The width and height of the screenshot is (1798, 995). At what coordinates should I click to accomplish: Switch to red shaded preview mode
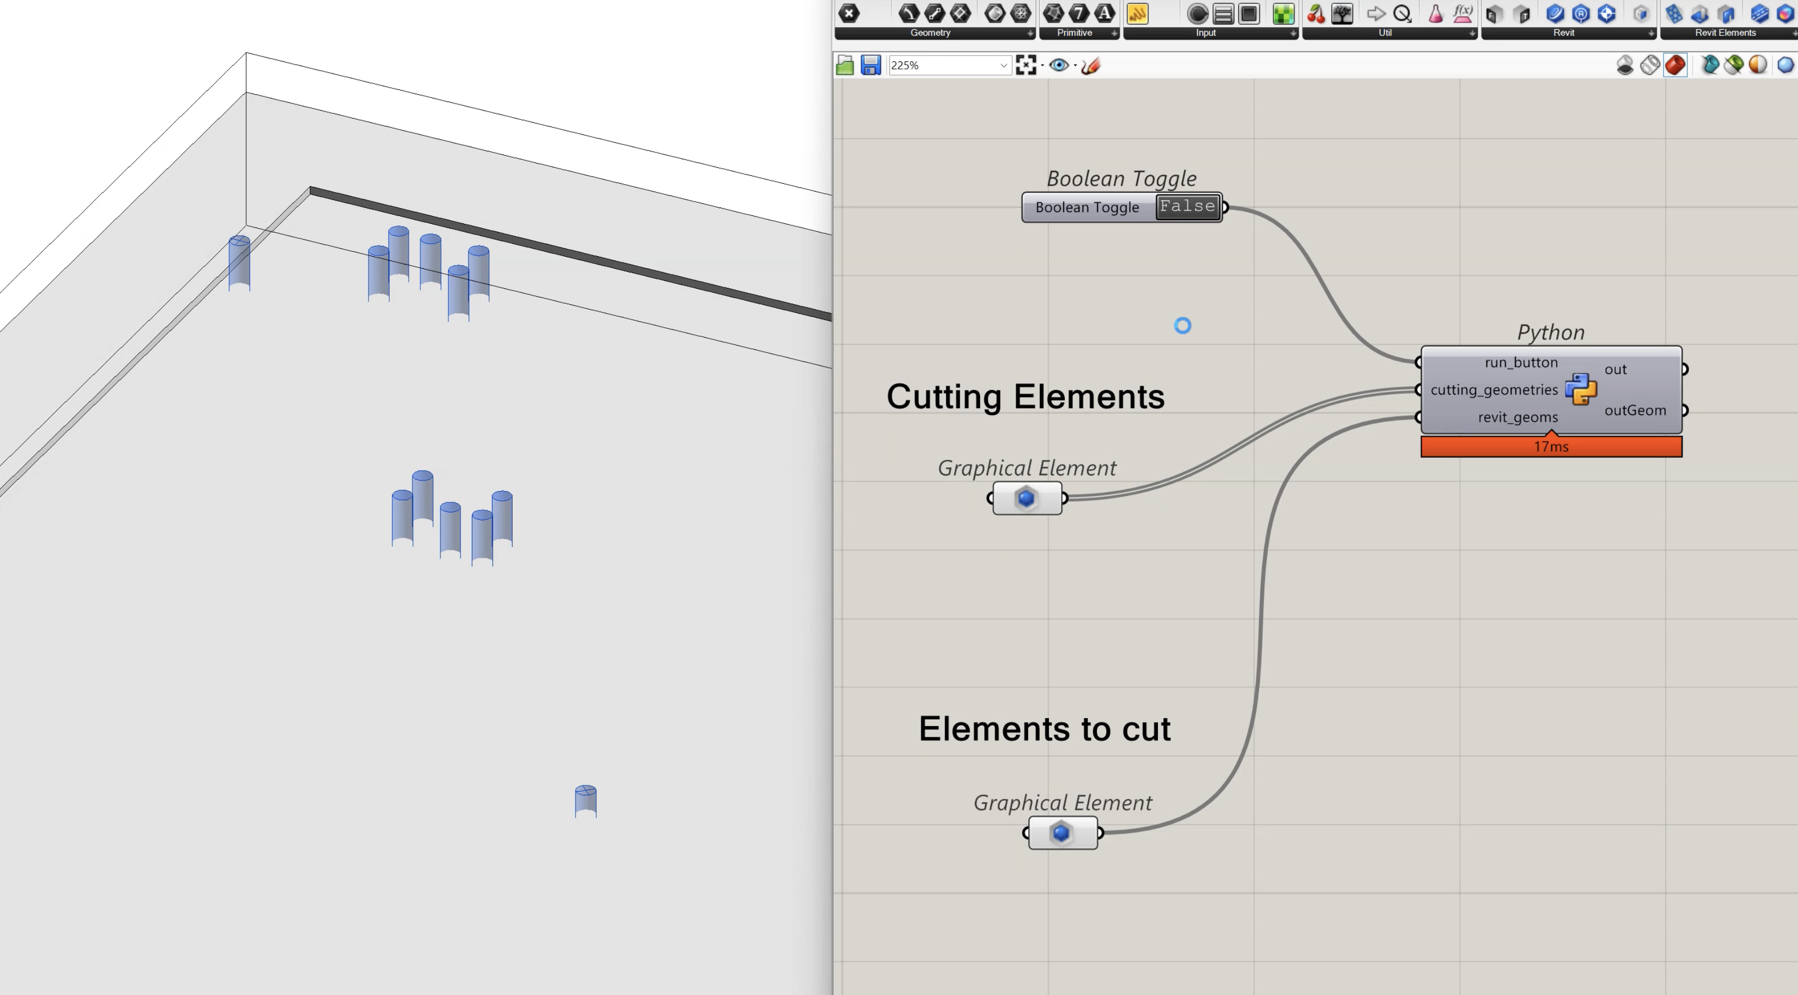click(x=1675, y=65)
